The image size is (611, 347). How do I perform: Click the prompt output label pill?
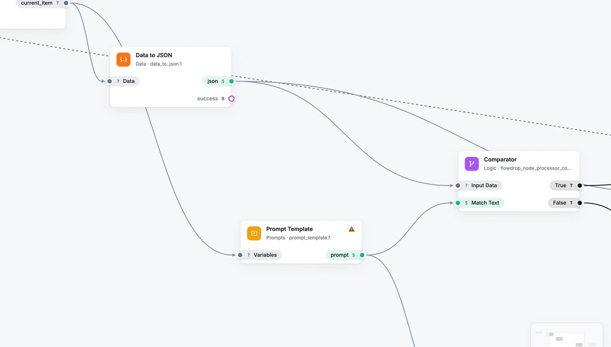343,255
